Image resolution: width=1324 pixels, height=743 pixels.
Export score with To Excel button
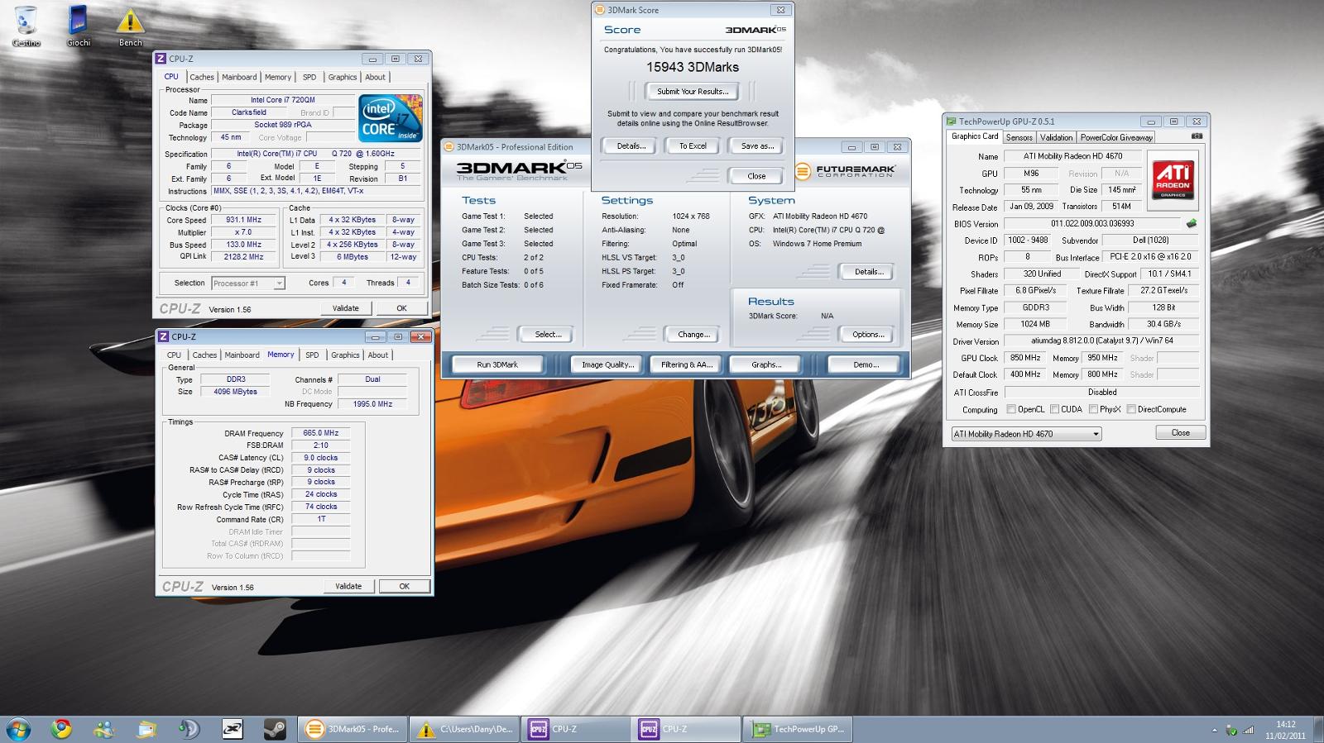coord(693,145)
